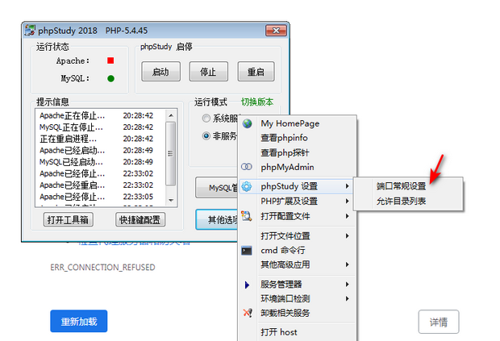Expand the 服务管理器 submenu arrow
Viewport: 500px width, 341px height.
(x=348, y=285)
